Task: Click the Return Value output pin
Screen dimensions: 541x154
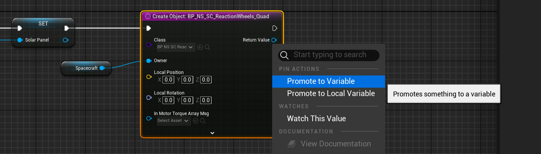Action: (x=274, y=40)
